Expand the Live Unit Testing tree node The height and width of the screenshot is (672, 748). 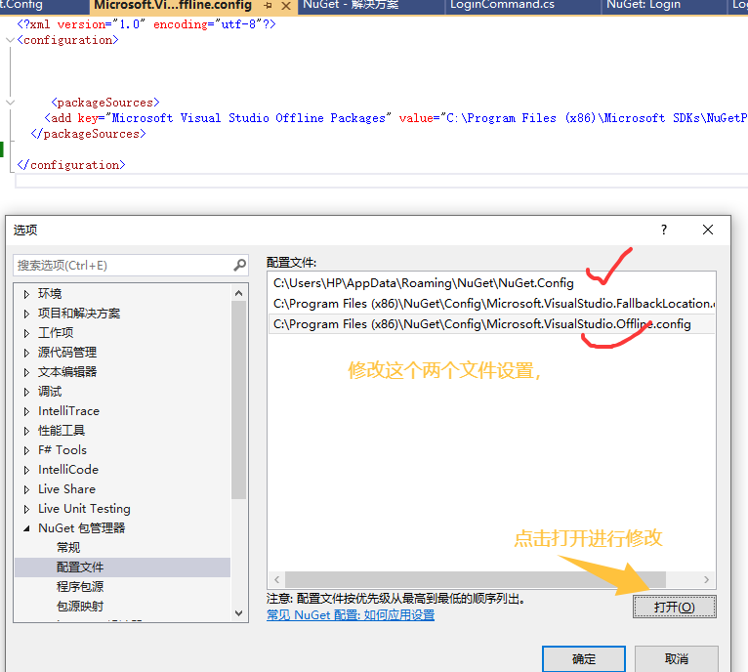26,509
